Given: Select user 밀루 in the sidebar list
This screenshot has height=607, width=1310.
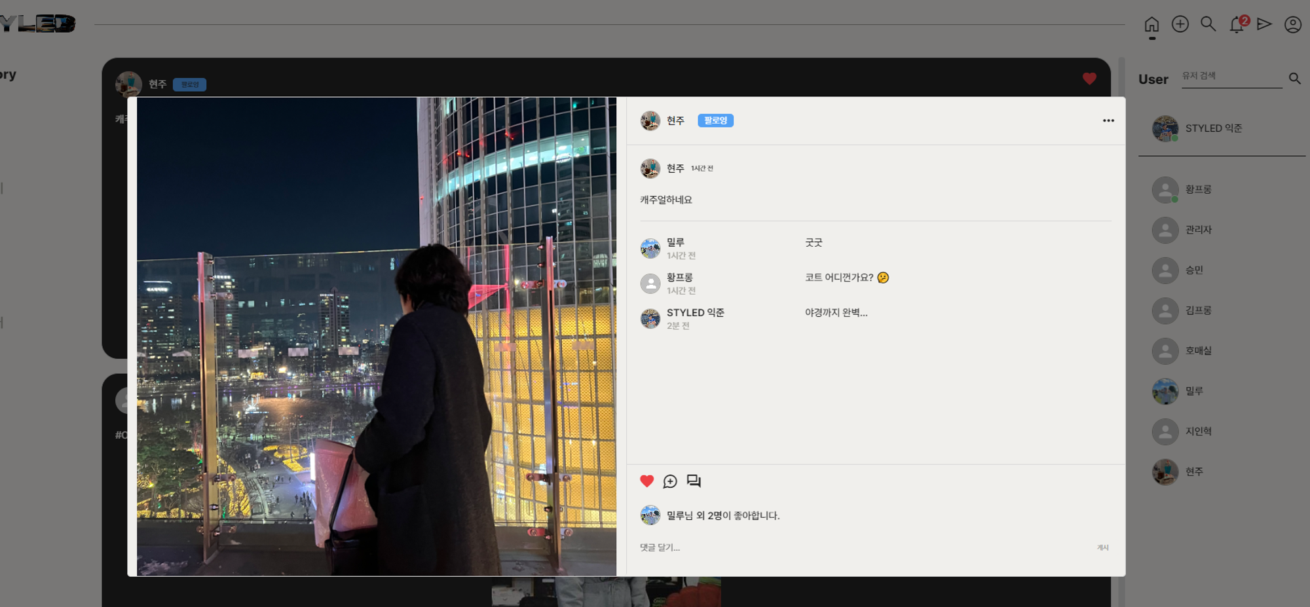Looking at the screenshot, I should (1178, 392).
